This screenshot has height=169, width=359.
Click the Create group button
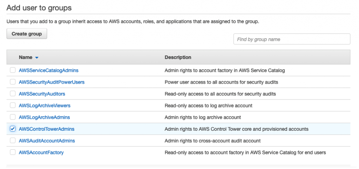(x=27, y=34)
